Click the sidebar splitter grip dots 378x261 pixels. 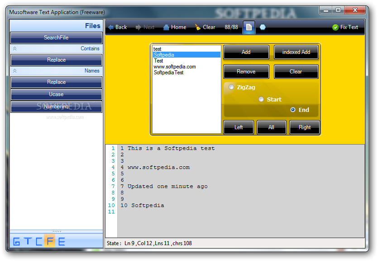57,232
